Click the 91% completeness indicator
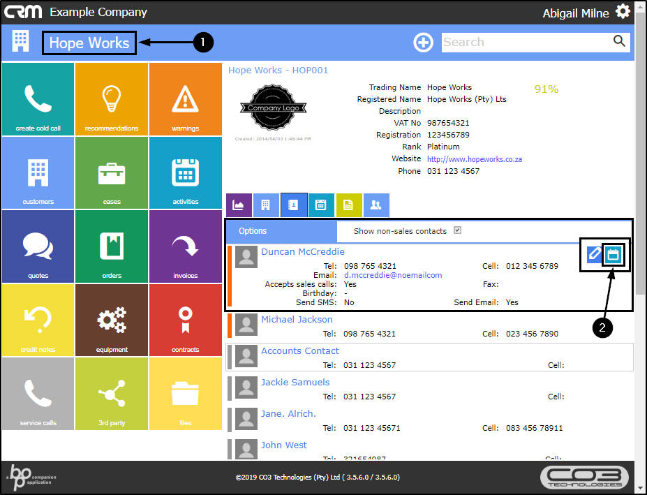This screenshot has height=495, width=647. click(546, 89)
